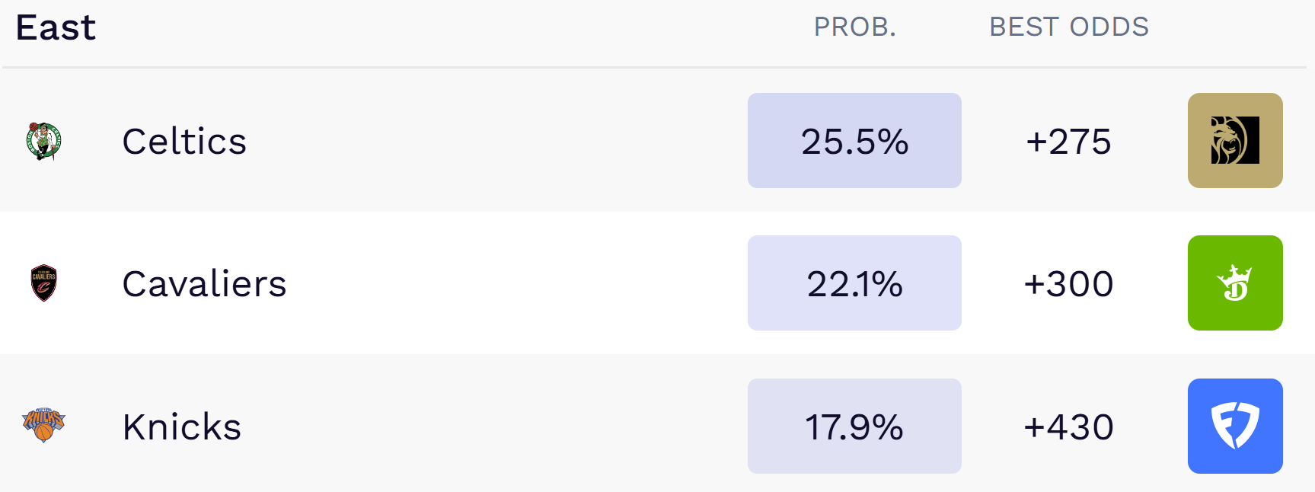Click the Celtics +275 odds
The width and height of the screenshot is (1315, 492).
coord(1068,142)
